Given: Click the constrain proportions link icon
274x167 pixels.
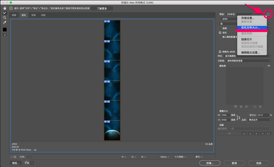Looking at the screenshot, I should coord(239,117).
